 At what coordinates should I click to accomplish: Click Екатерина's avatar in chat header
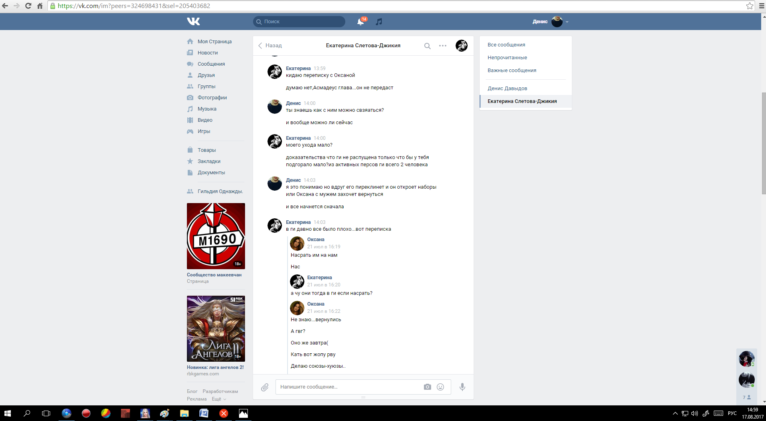462,46
